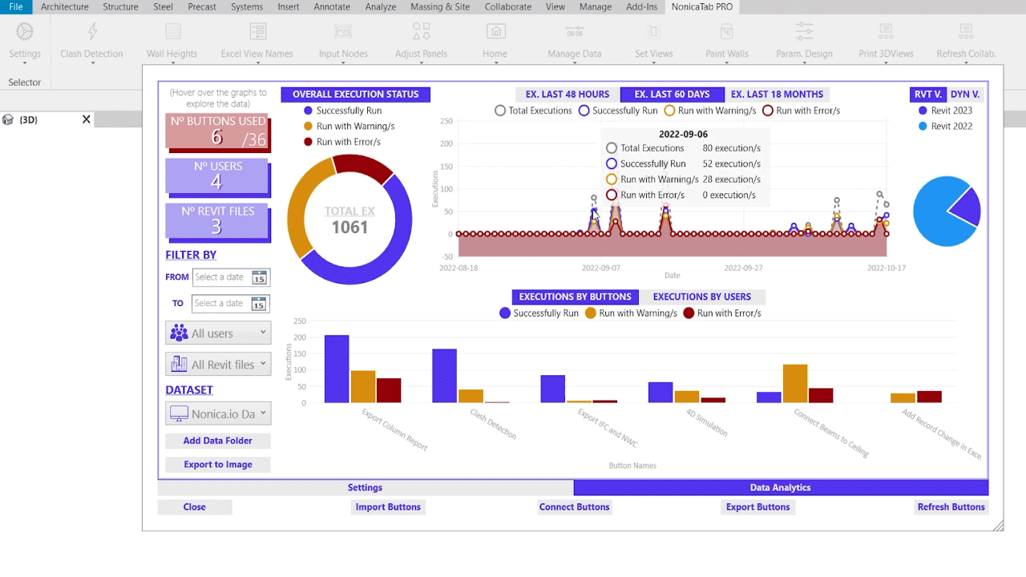Viewport: 1026px width, 577px height.
Task: Toggle Run with Error/s in line chart legend
Action: click(x=801, y=111)
